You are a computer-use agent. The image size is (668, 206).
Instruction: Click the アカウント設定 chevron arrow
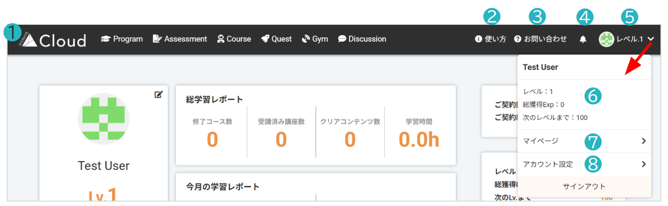(644, 164)
